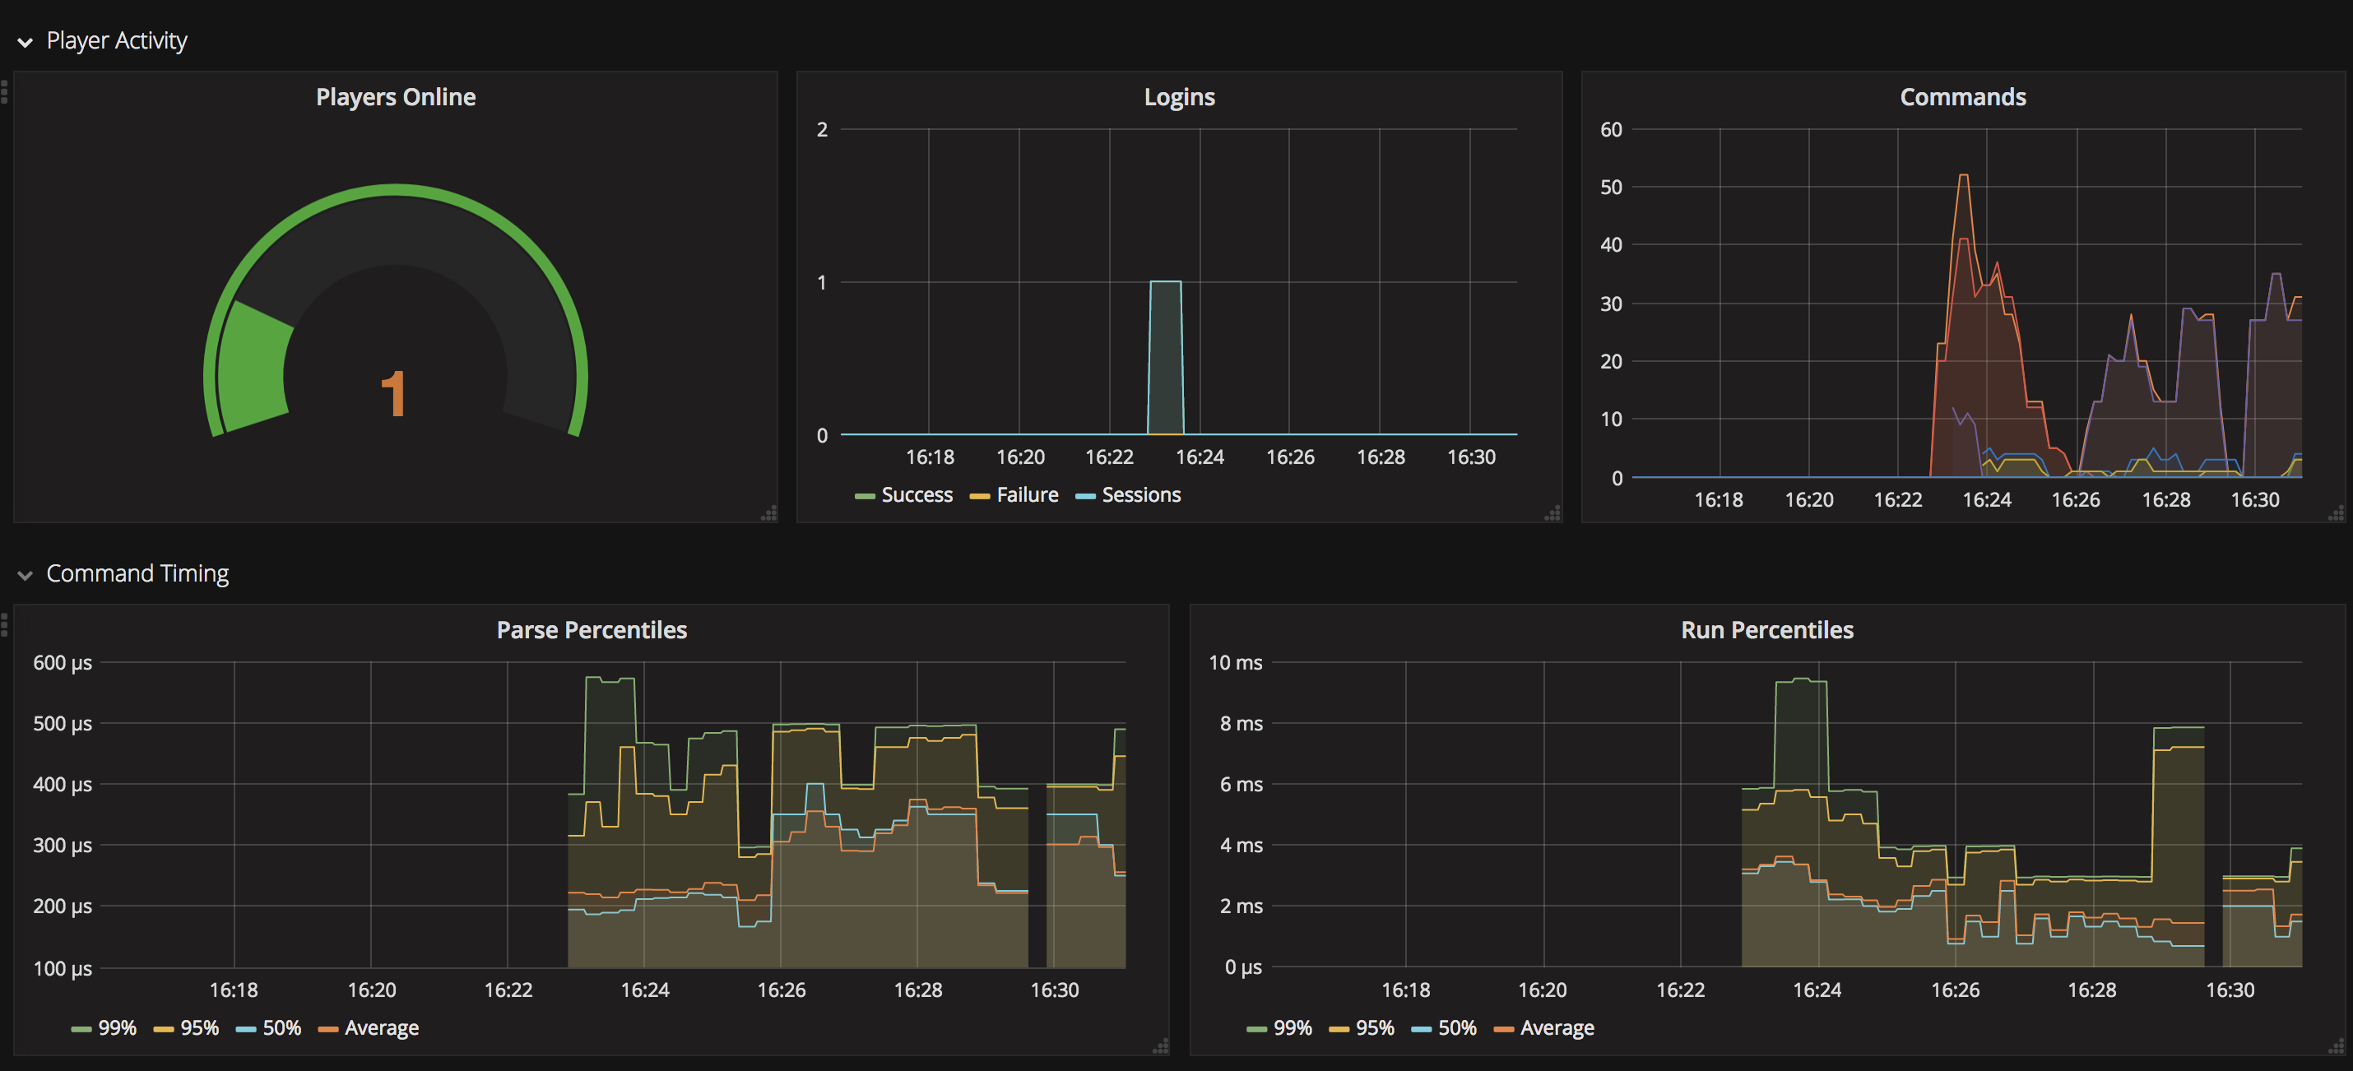Toggle Average series in Run Percentiles legend
The width and height of the screenshot is (2353, 1071).
tap(1557, 1028)
